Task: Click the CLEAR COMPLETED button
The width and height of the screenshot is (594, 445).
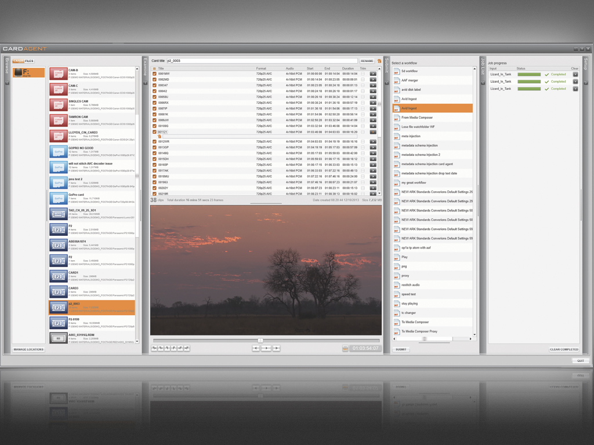Action: click(564, 349)
